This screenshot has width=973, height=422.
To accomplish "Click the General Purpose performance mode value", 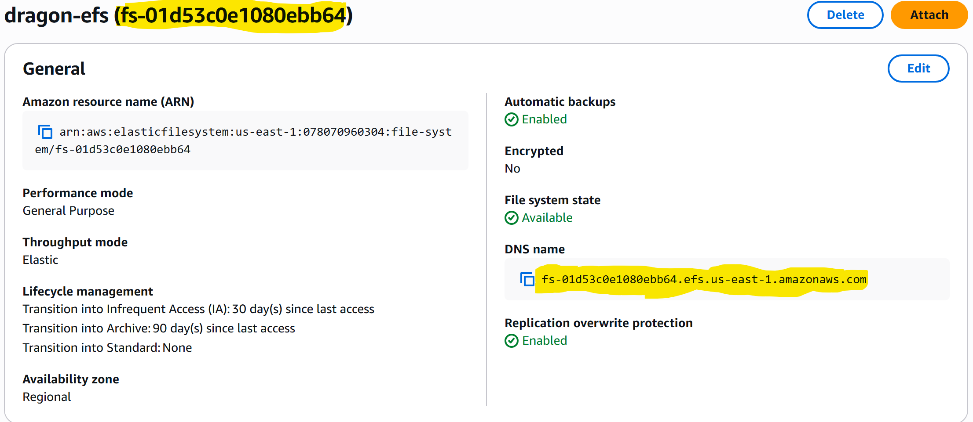I will click(x=69, y=211).
